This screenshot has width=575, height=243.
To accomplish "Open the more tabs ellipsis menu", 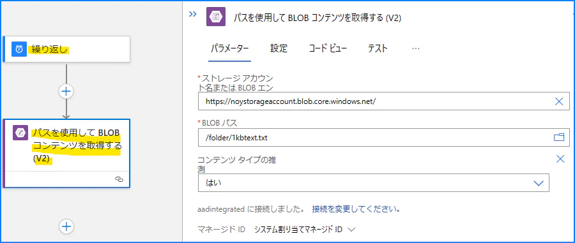I will pos(415,48).
